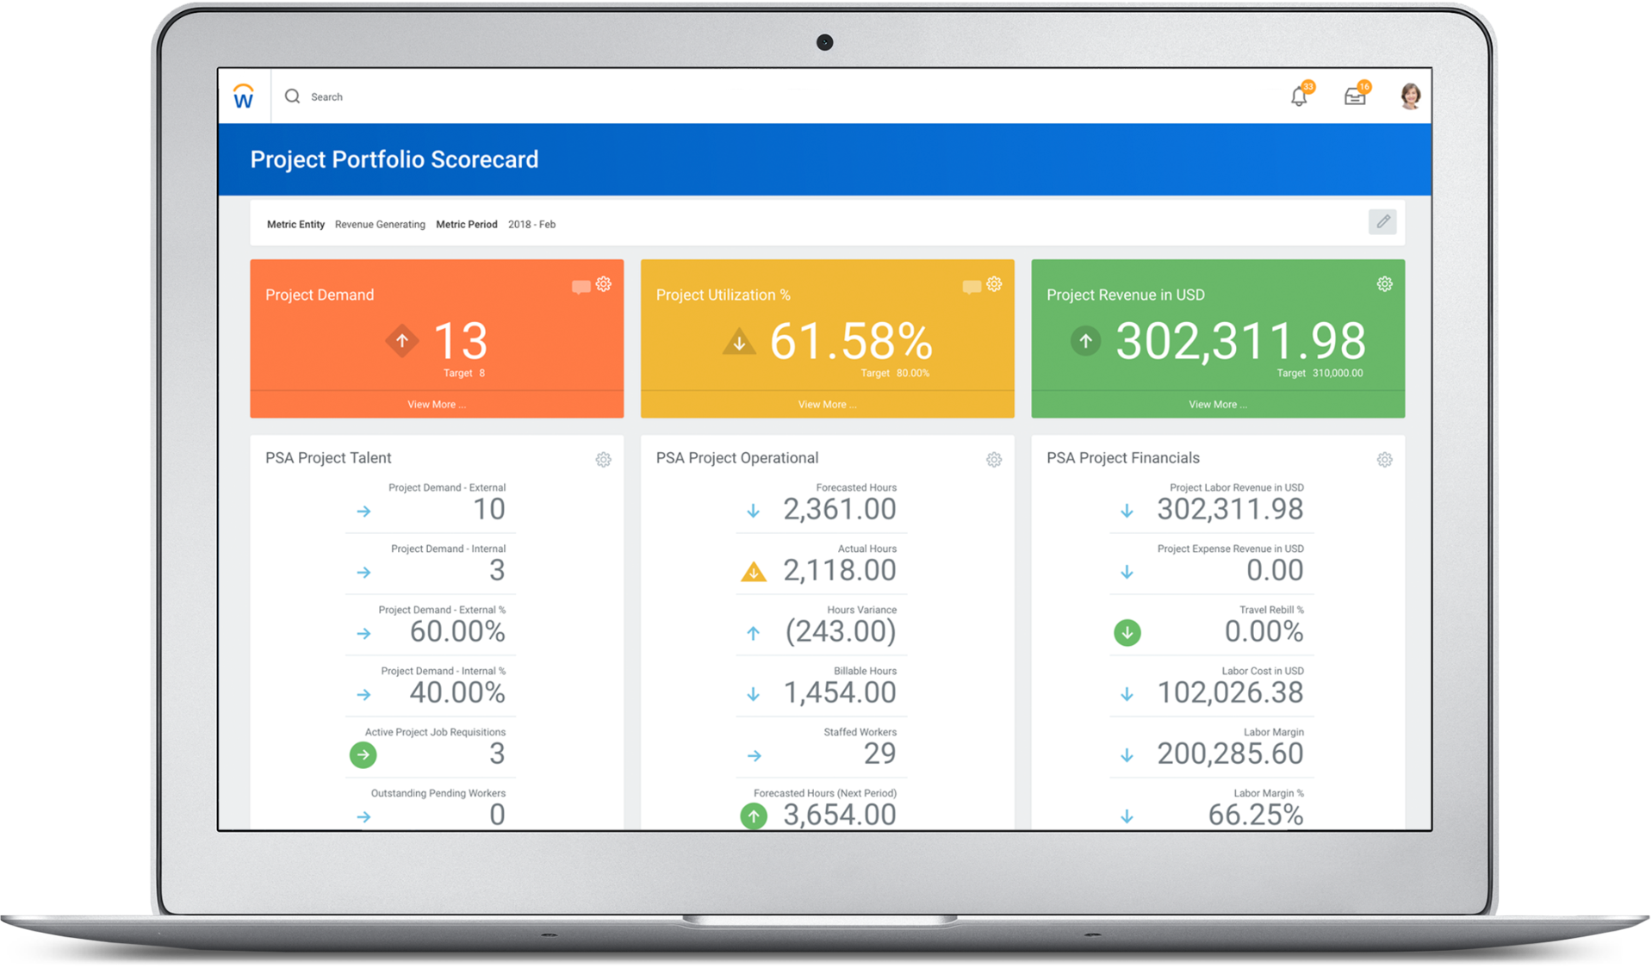The image size is (1652, 980).
Task: Open settings gear on PSA Project Talent panel
Action: 603,460
